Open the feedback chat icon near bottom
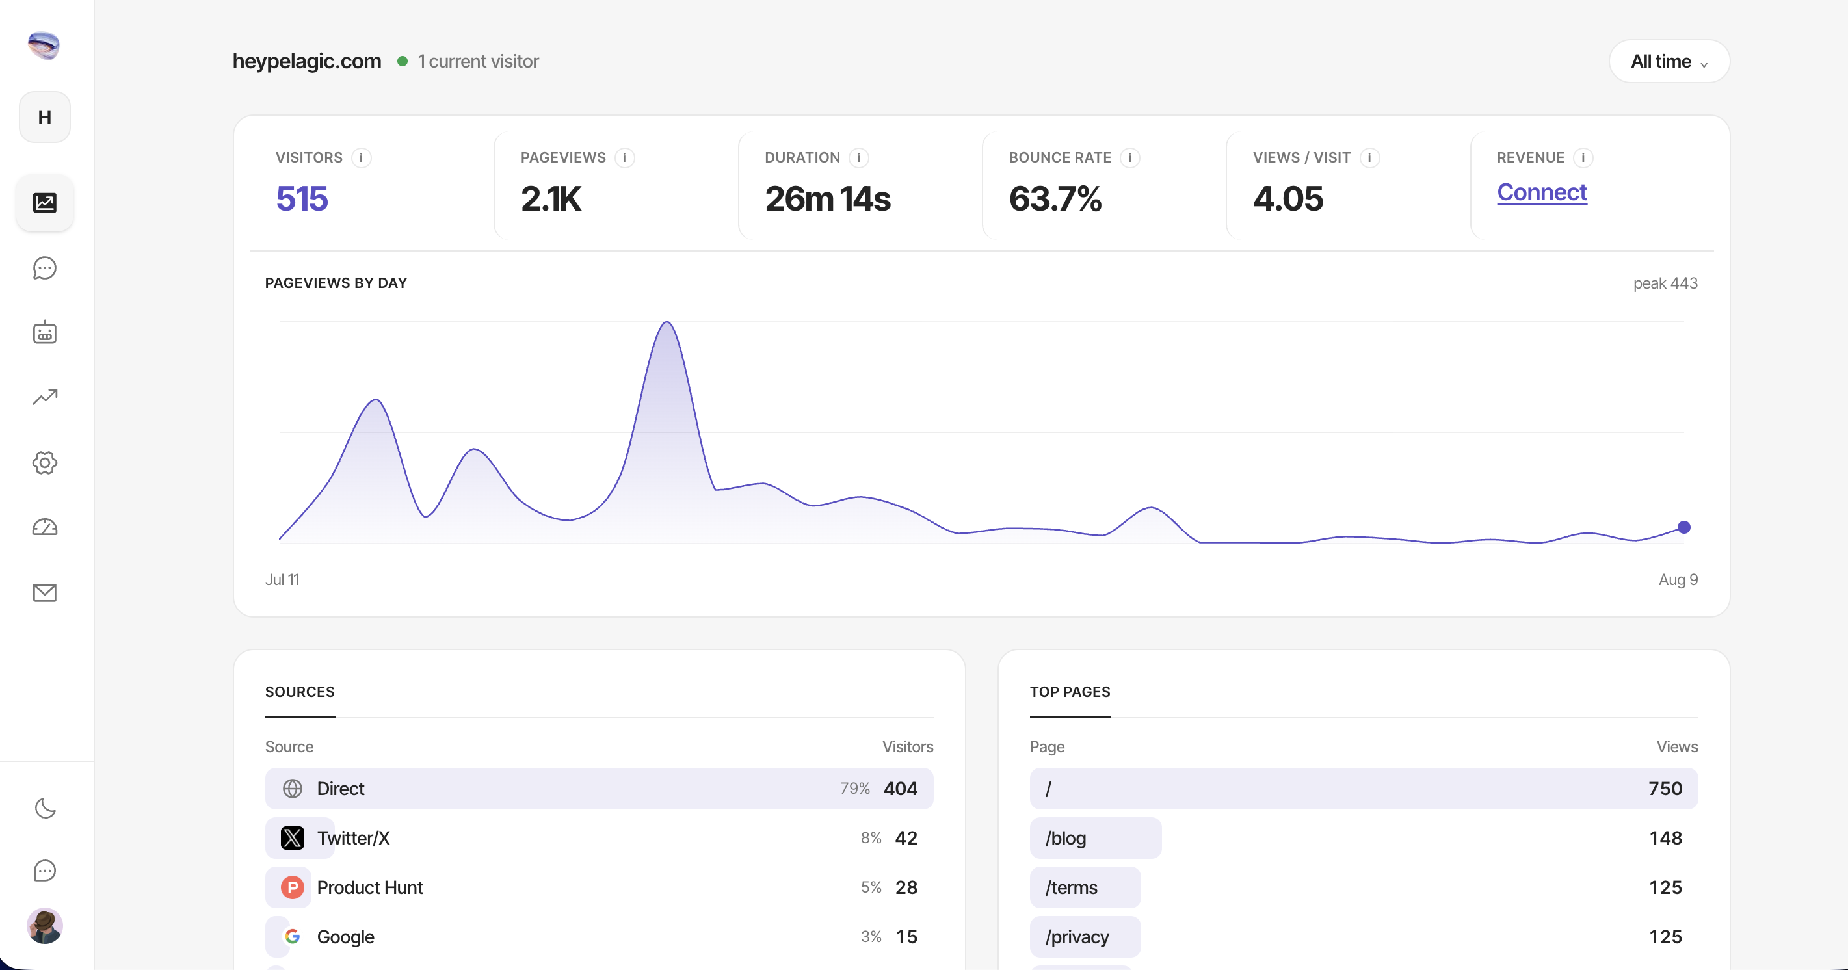The height and width of the screenshot is (970, 1848). click(x=44, y=871)
